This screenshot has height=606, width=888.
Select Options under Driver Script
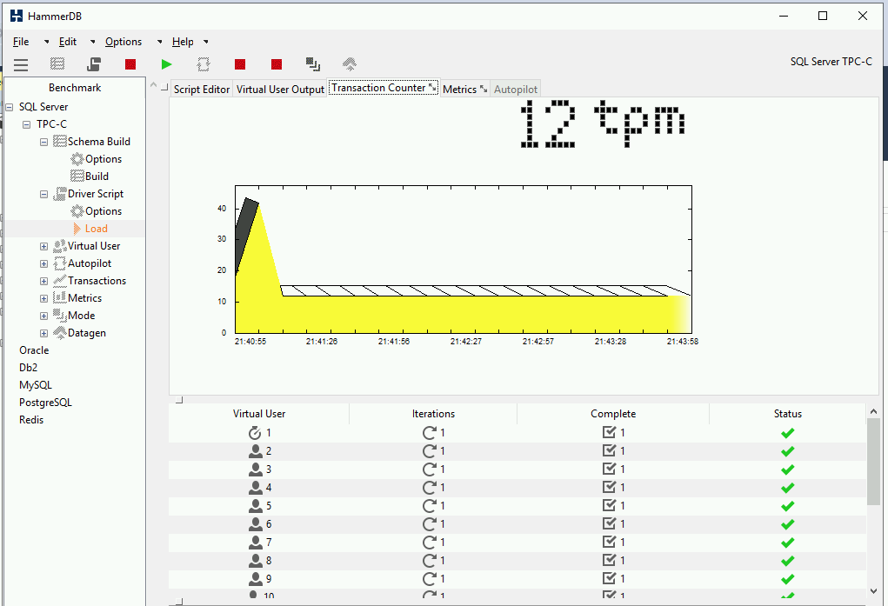[103, 211]
